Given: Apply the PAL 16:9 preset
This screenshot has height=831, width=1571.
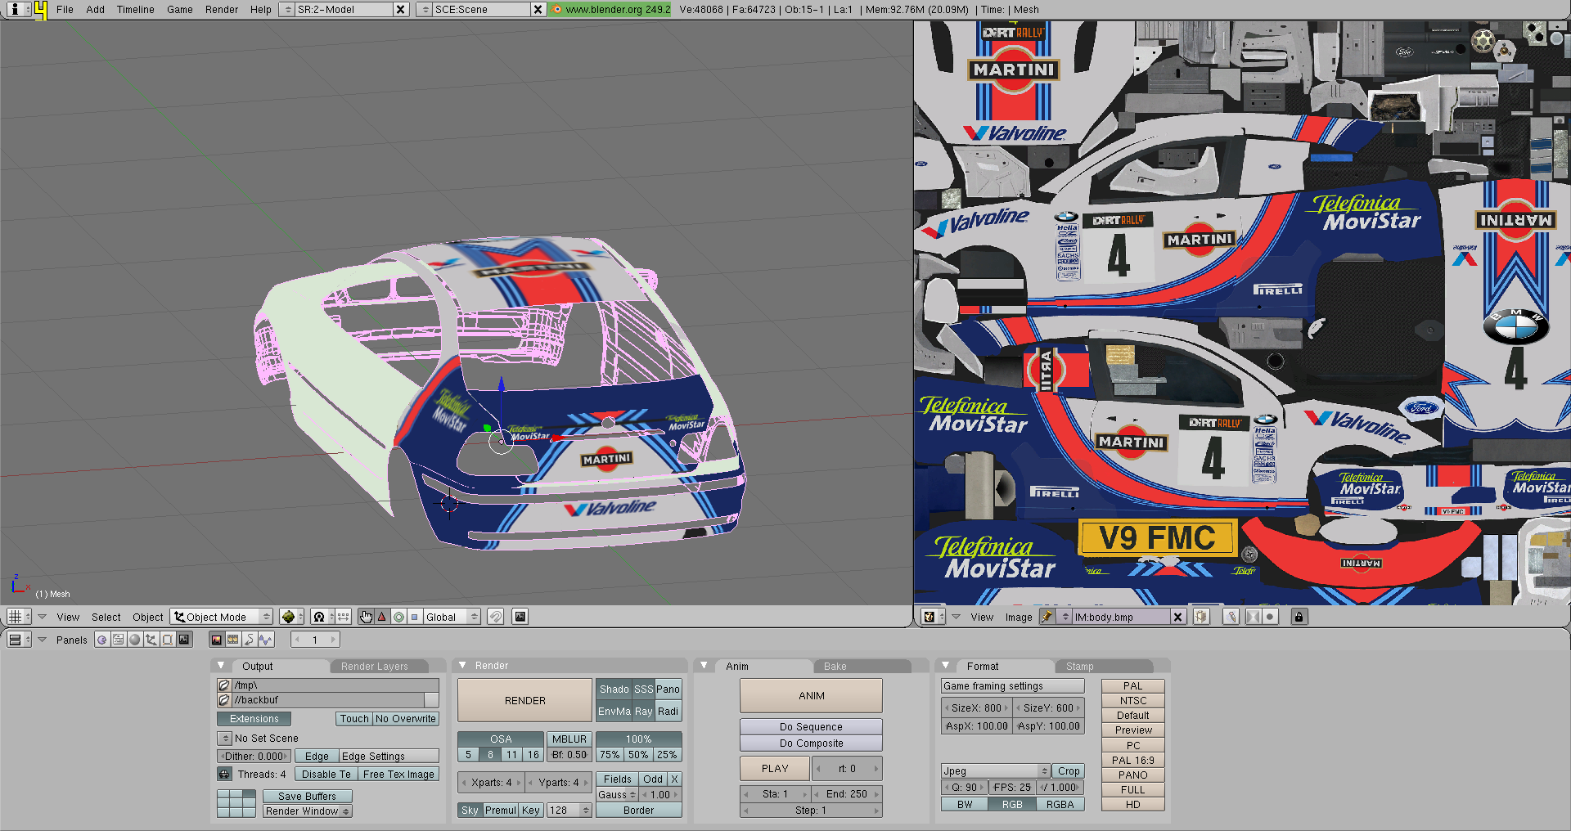Looking at the screenshot, I should (x=1132, y=761).
